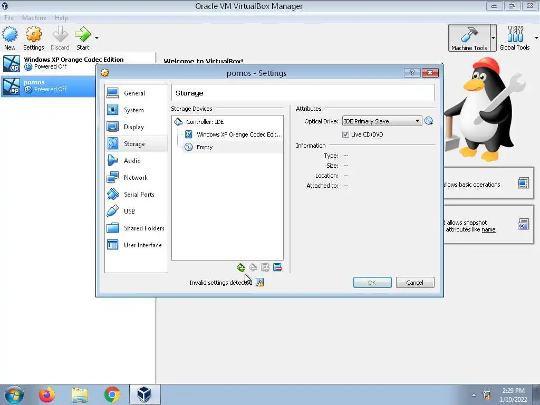Select the pornos VM entry
Screen dimensions: 540x405
tap(48, 86)
